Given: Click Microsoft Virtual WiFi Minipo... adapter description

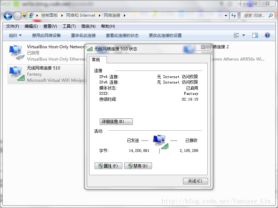Looking at the screenshot, I should [56, 80].
